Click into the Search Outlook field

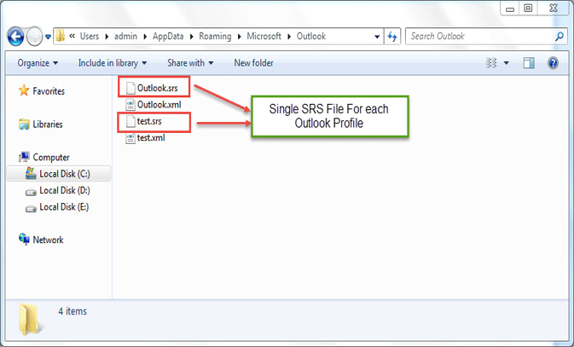(x=486, y=37)
